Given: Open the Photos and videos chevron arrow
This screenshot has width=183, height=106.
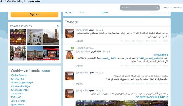Looking at the screenshot, I should 57,26.
